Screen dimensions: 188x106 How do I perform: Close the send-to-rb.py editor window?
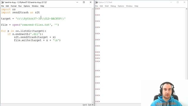(x=91, y=2)
